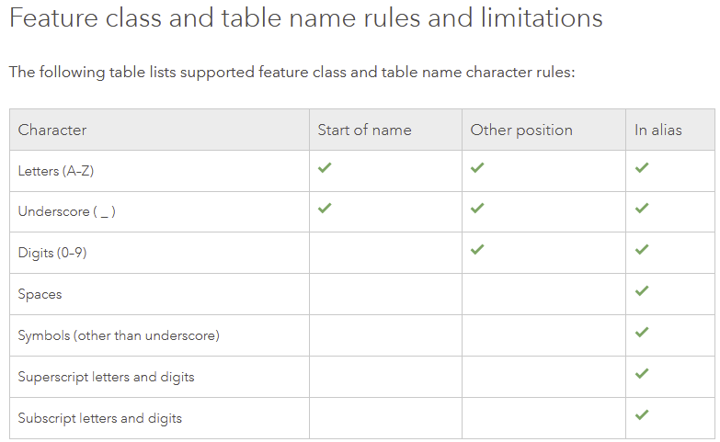
Task: Click the Superscript row in-alias checkmark
Action: (642, 374)
